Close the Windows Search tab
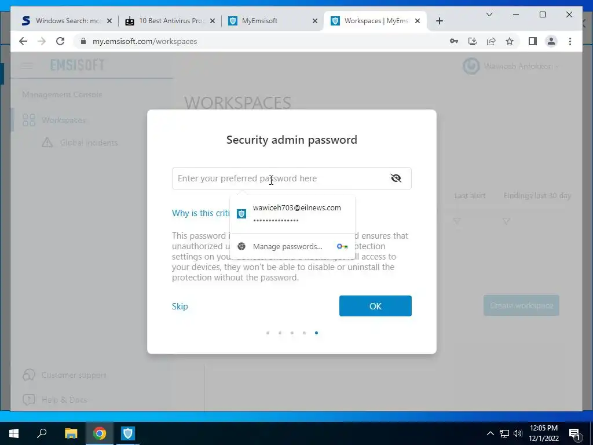This screenshot has width=593, height=445. [109, 21]
